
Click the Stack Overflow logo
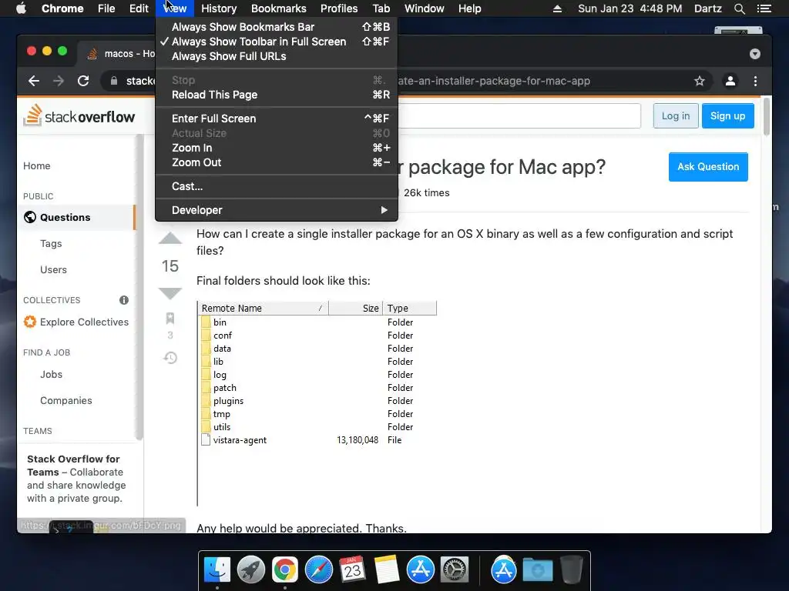click(79, 115)
